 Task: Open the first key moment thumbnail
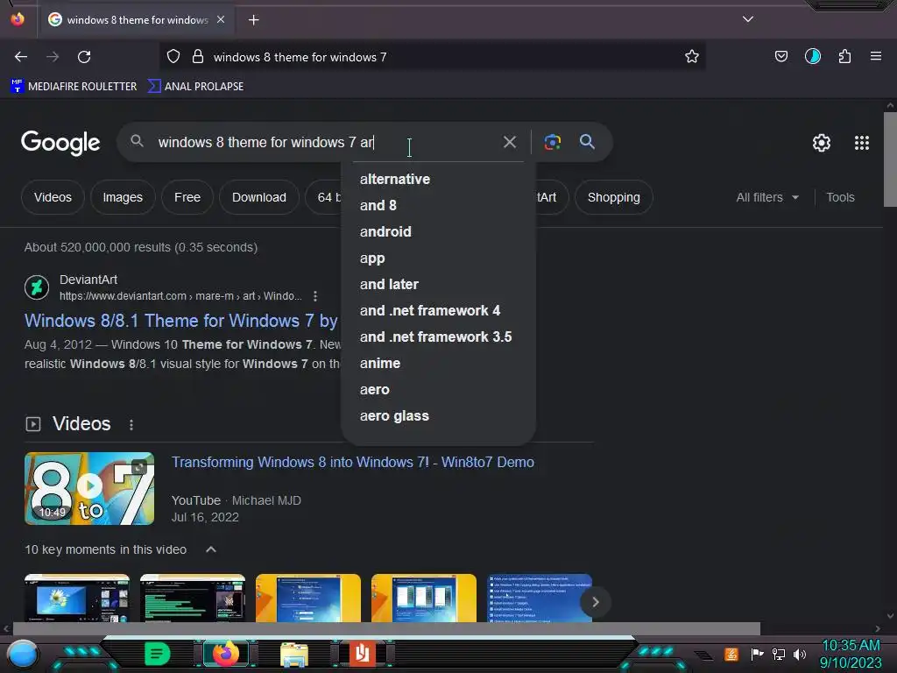[77, 598]
